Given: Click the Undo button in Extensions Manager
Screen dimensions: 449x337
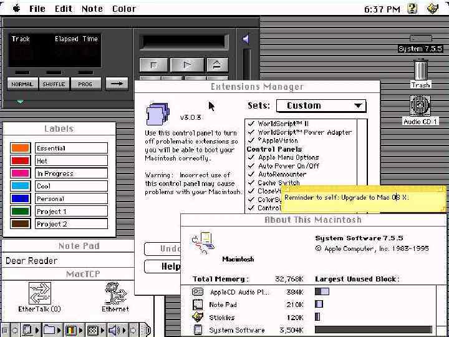Looking at the screenshot, I should (x=163, y=248).
